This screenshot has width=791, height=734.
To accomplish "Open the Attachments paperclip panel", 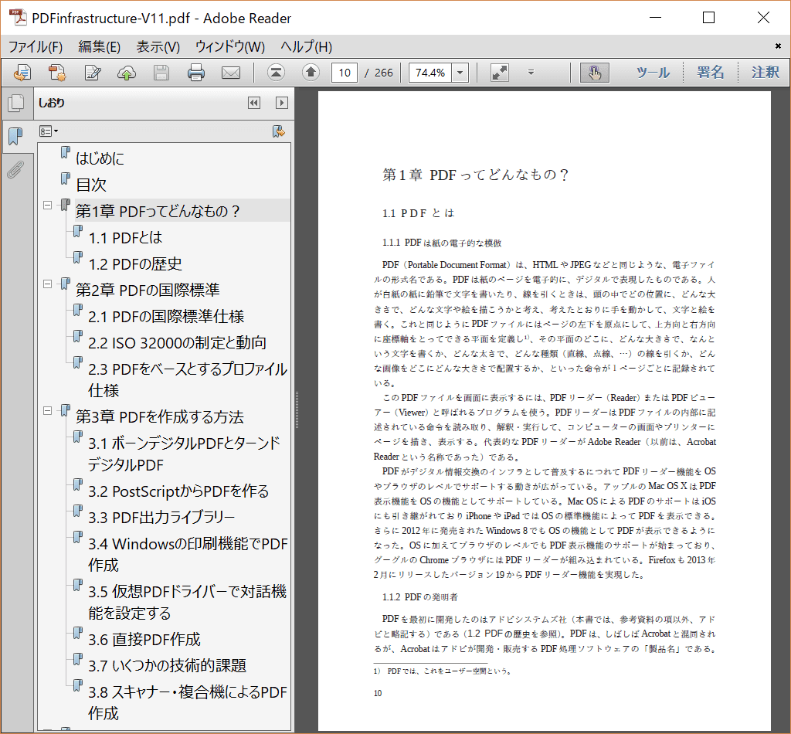I will tap(15, 170).
